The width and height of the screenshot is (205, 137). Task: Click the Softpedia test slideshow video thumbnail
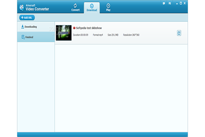tap(64, 33)
